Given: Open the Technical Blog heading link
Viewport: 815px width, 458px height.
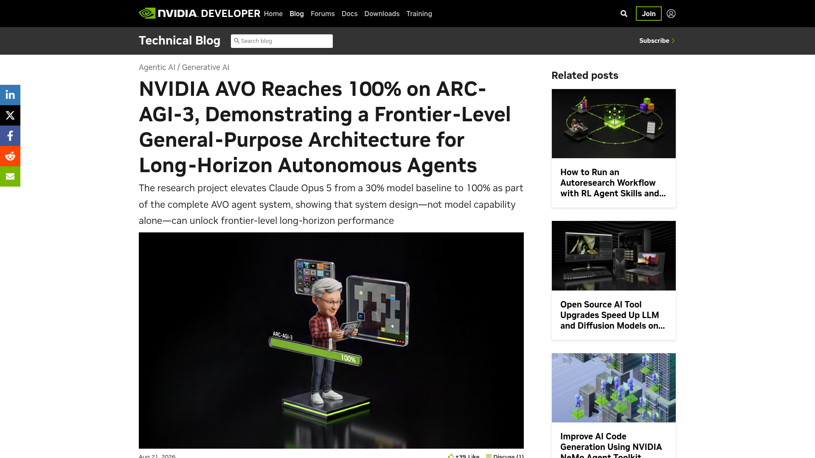Looking at the screenshot, I should click(x=180, y=41).
